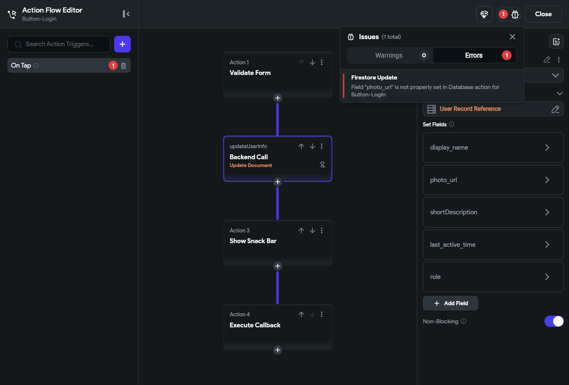Open the issues bug icon button
This screenshot has width=569, height=385.
tap(515, 14)
